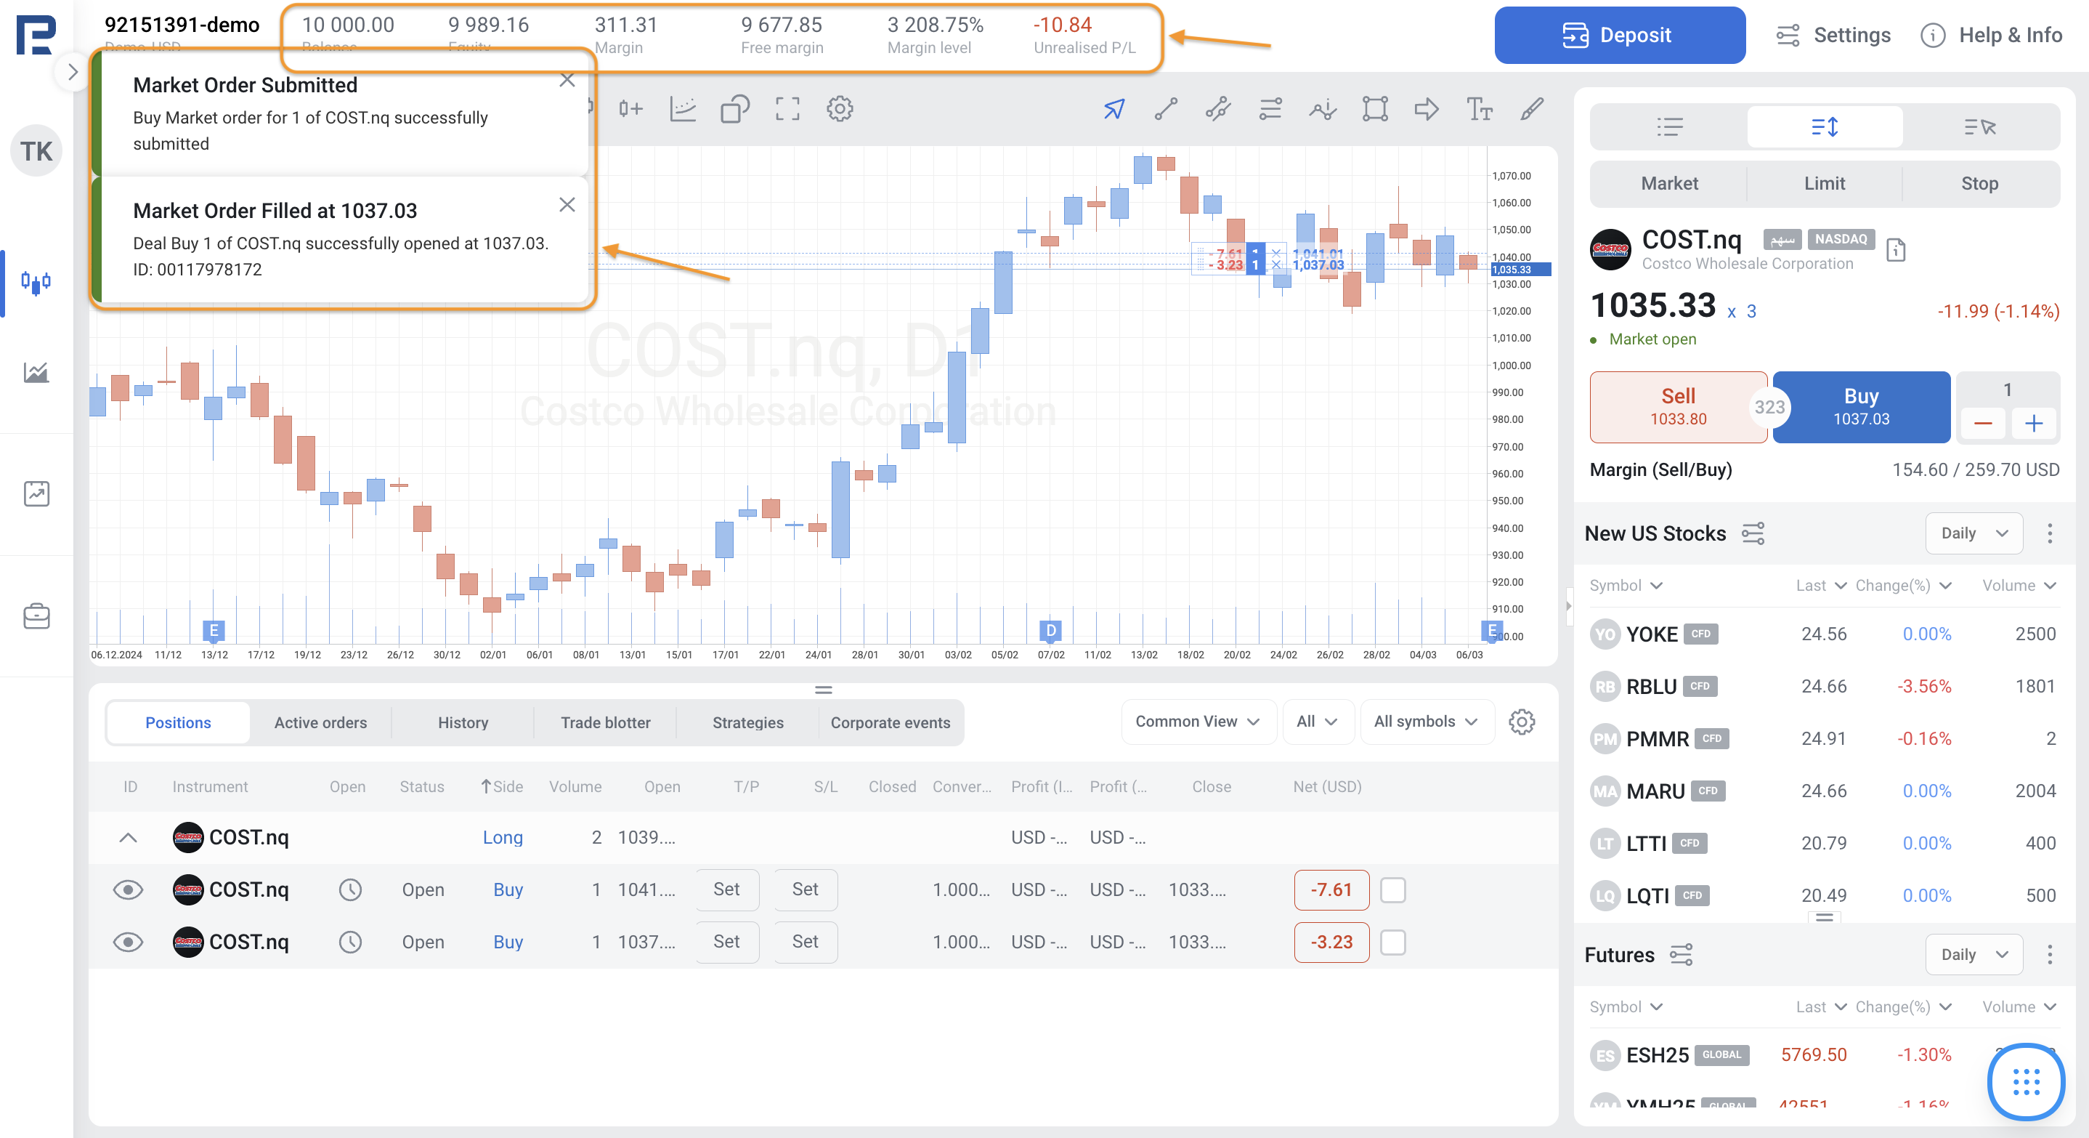
Task: Open the All symbols dropdown
Action: coord(1425,721)
